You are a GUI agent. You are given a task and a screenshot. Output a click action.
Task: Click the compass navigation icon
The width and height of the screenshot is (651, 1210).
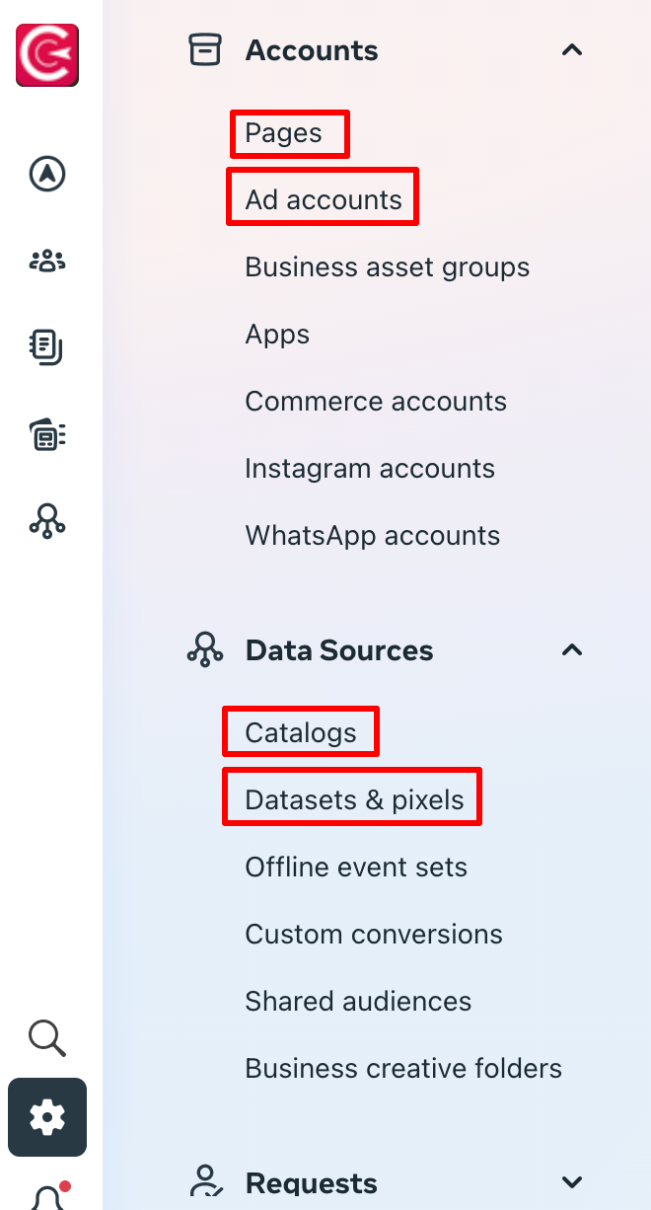click(47, 174)
